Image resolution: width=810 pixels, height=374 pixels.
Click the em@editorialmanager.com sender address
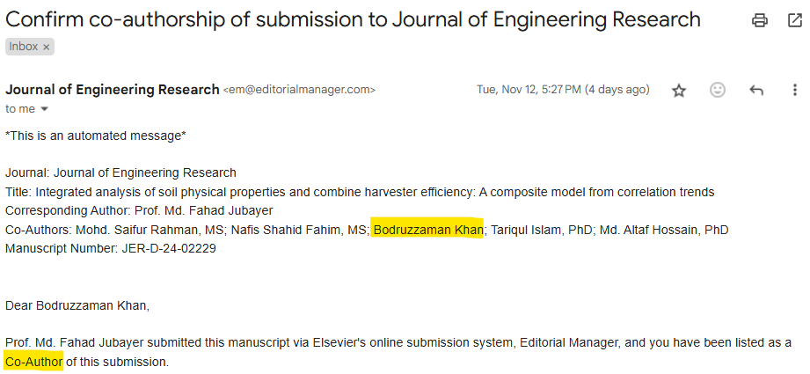coord(299,91)
